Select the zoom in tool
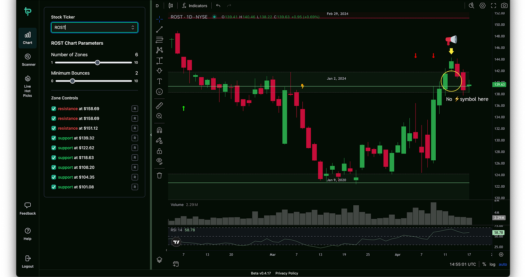The width and height of the screenshot is (526, 277). click(159, 116)
